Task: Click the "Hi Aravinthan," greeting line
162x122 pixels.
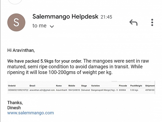Action: click(x=21, y=50)
